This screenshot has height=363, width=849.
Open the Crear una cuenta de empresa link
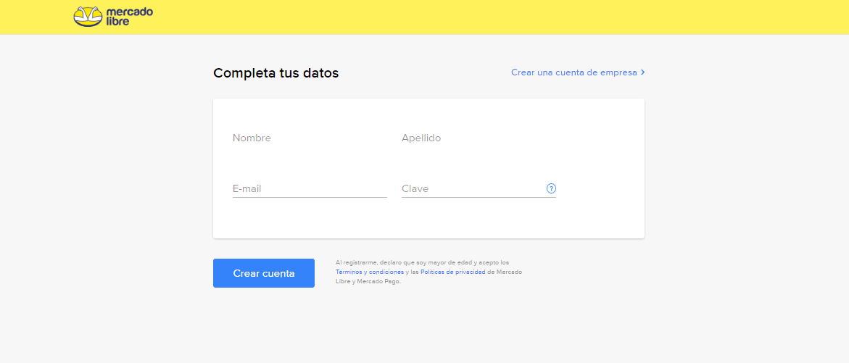coord(573,72)
